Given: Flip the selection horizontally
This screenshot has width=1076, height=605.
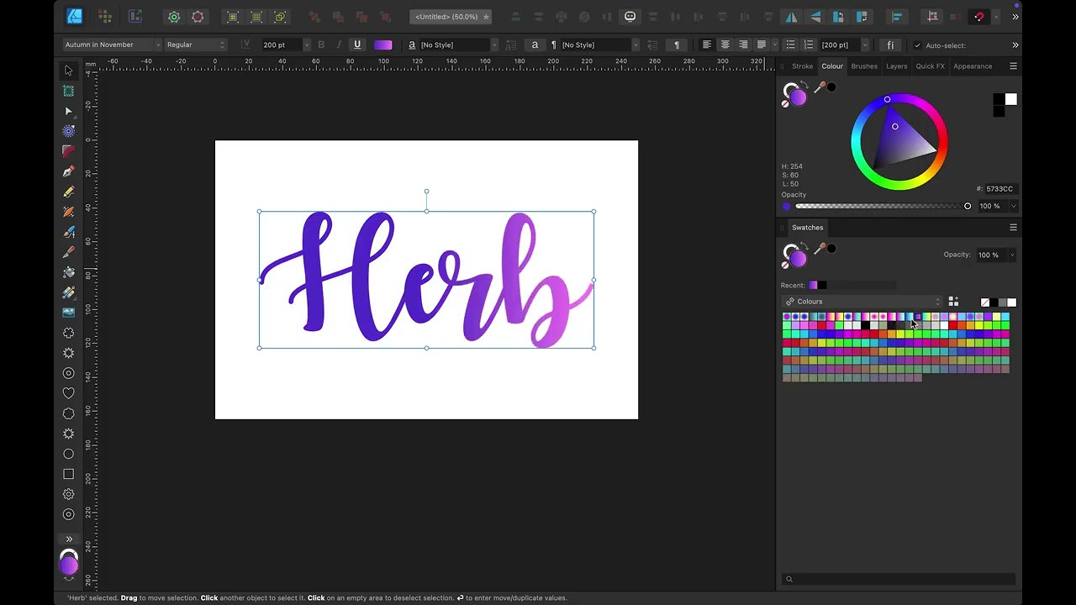Looking at the screenshot, I should 792,17.
